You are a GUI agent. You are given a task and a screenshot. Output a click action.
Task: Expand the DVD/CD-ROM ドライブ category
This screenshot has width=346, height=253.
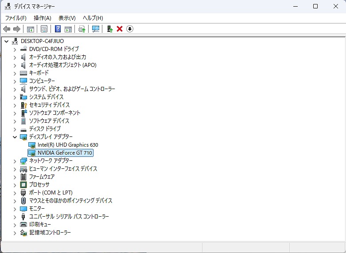coord(15,49)
